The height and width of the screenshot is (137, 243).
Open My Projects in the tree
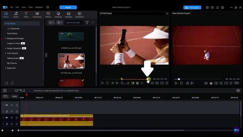(x=12, y=63)
